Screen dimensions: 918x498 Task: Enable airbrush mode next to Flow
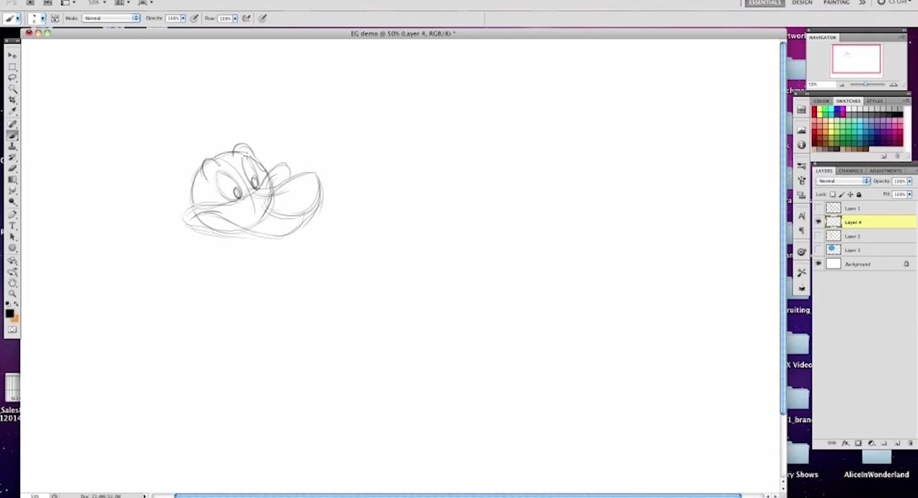click(247, 18)
